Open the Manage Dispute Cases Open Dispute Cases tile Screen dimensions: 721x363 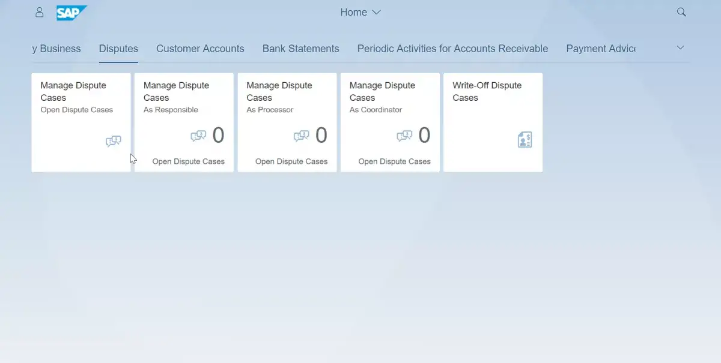pyautogui.click(x=81, y=122)
